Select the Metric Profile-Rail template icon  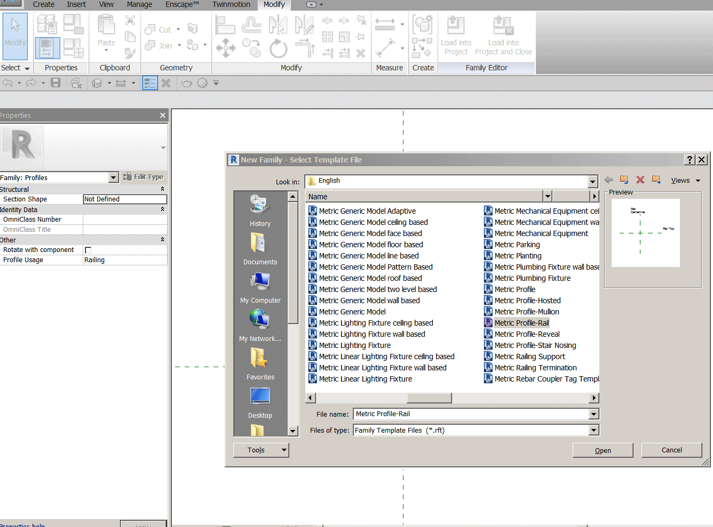488,322
